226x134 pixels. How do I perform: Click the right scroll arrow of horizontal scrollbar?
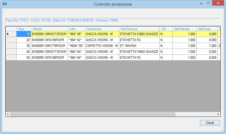click(x=218, y=114)
